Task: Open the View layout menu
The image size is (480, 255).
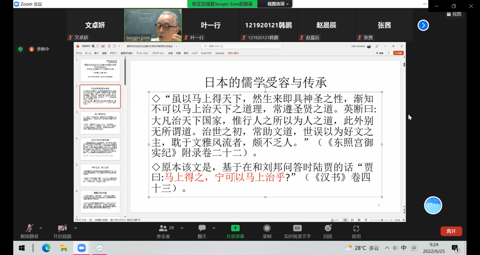Action: [454, 14]
